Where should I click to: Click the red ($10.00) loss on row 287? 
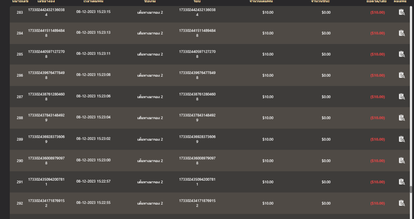point(377,96)
